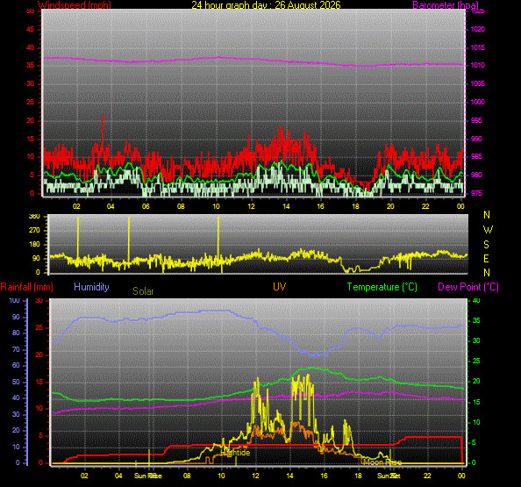Click '08' hour label under the bottom graph
This screenshot has width=521, height=487.
[x=187, y=476]
